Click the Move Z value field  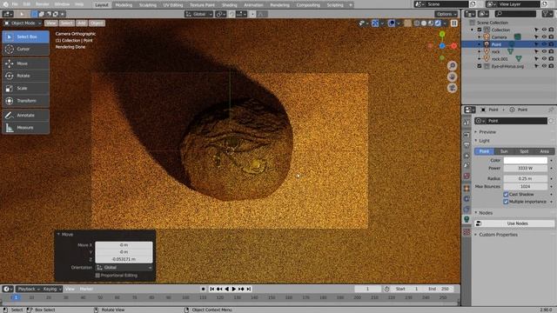[124, 259]
